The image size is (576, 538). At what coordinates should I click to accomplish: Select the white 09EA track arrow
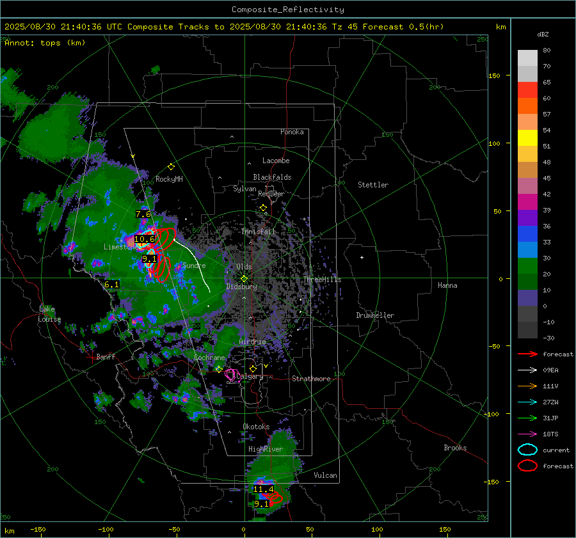point(527,370)
